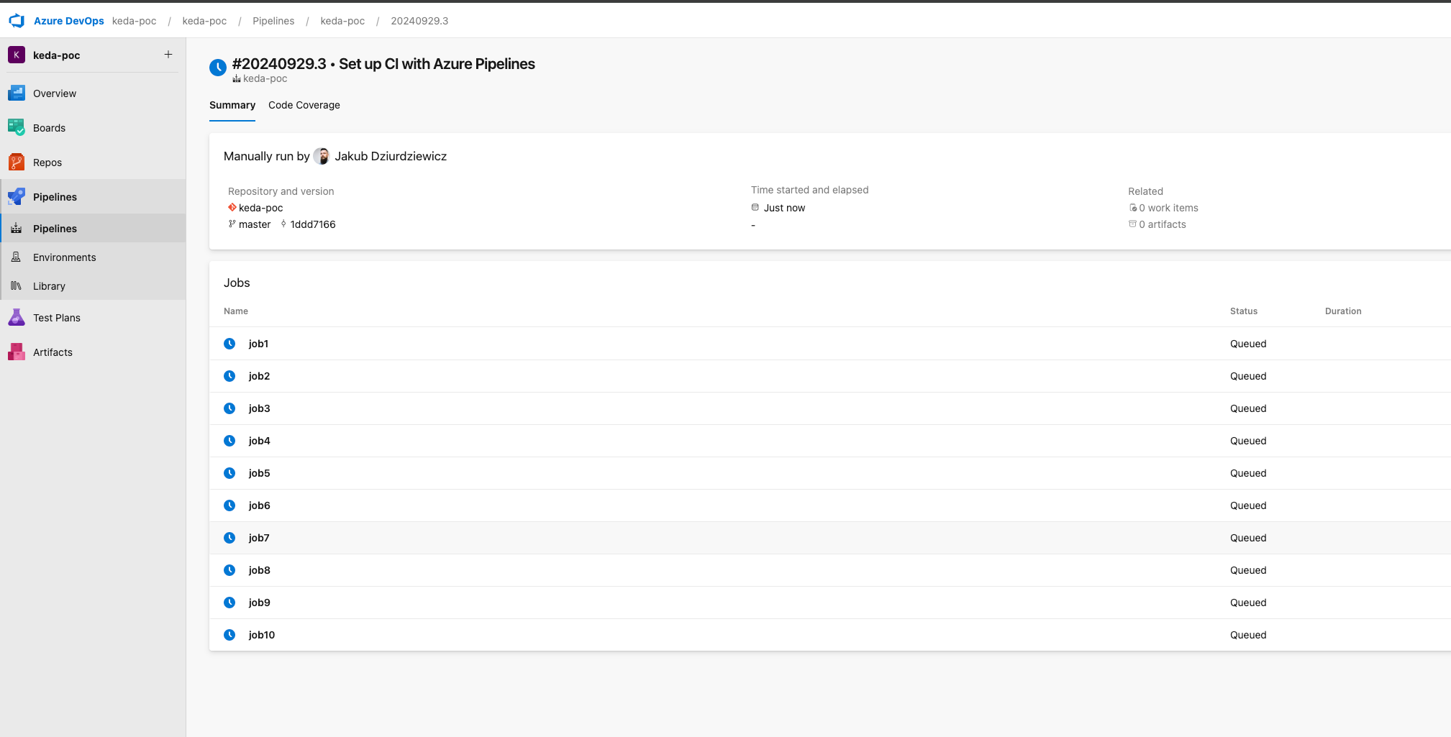
Task: Click the queued clock icon for job3
Action: [x=229, y=408]
